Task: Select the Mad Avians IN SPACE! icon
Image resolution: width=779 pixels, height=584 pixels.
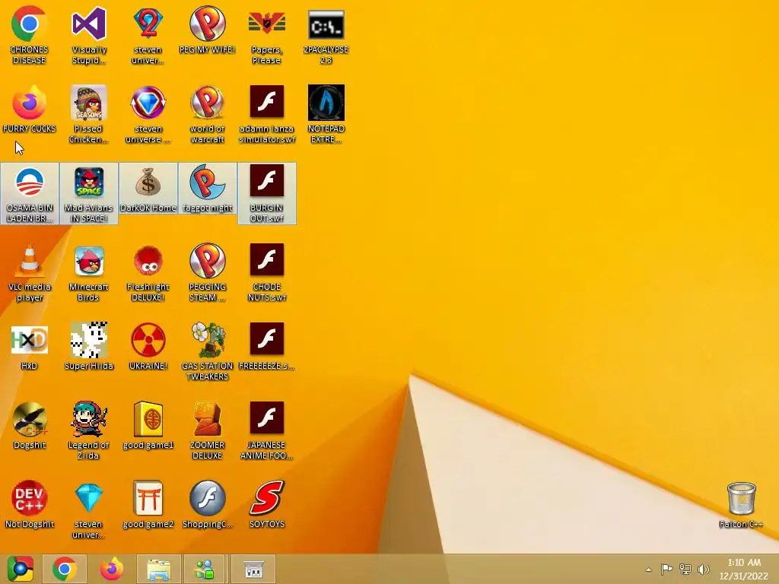Action: [89, 194]
